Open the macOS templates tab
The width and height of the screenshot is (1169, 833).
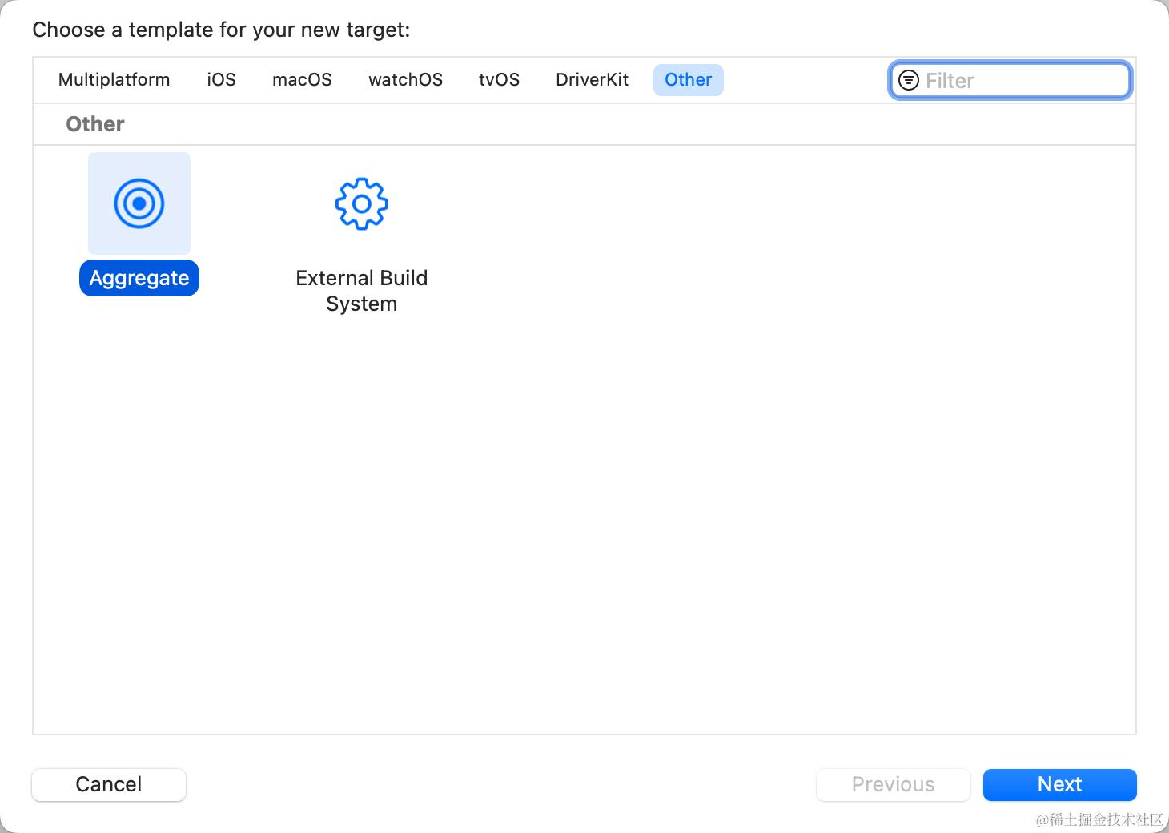tap(302, 80)
